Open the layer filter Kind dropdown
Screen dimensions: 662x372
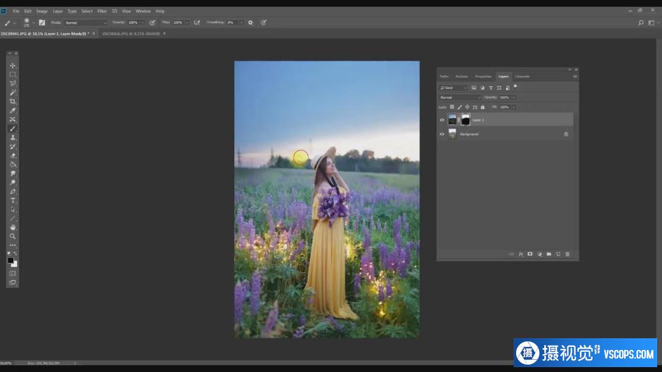[x=453, y=88]
